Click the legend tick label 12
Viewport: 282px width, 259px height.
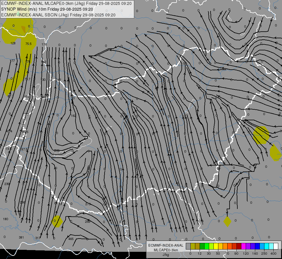199,254
